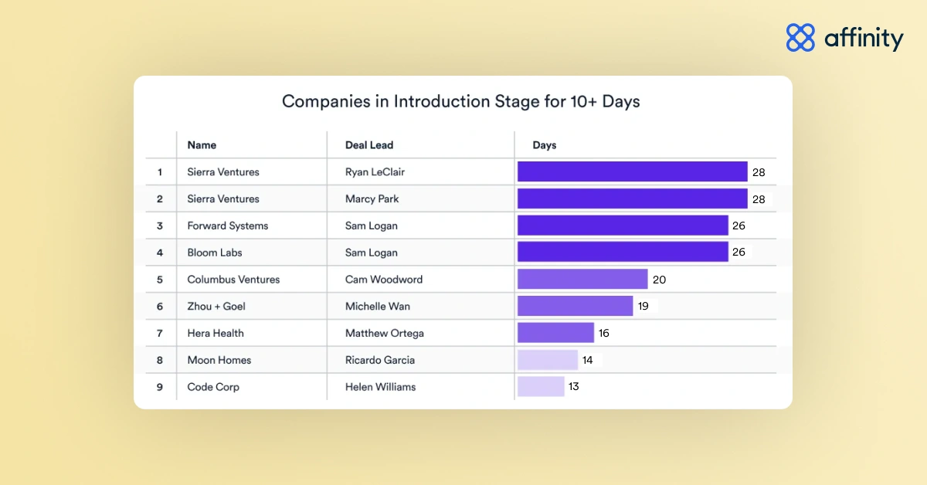
Task: Click the Days column header
Action: (x=545, y=145)
